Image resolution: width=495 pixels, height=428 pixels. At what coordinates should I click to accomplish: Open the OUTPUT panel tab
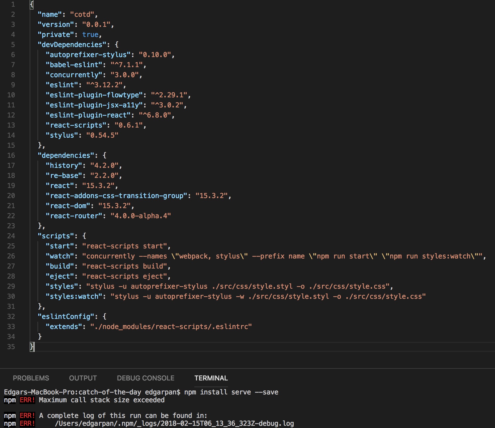pyautogui.click(x=83, y=378)
